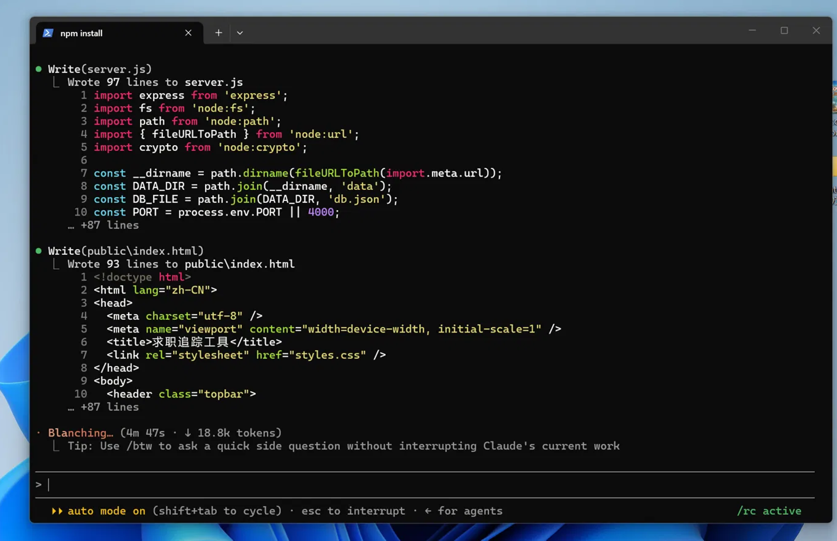
Task: Click the port value 4000
Action: [321, 212]
